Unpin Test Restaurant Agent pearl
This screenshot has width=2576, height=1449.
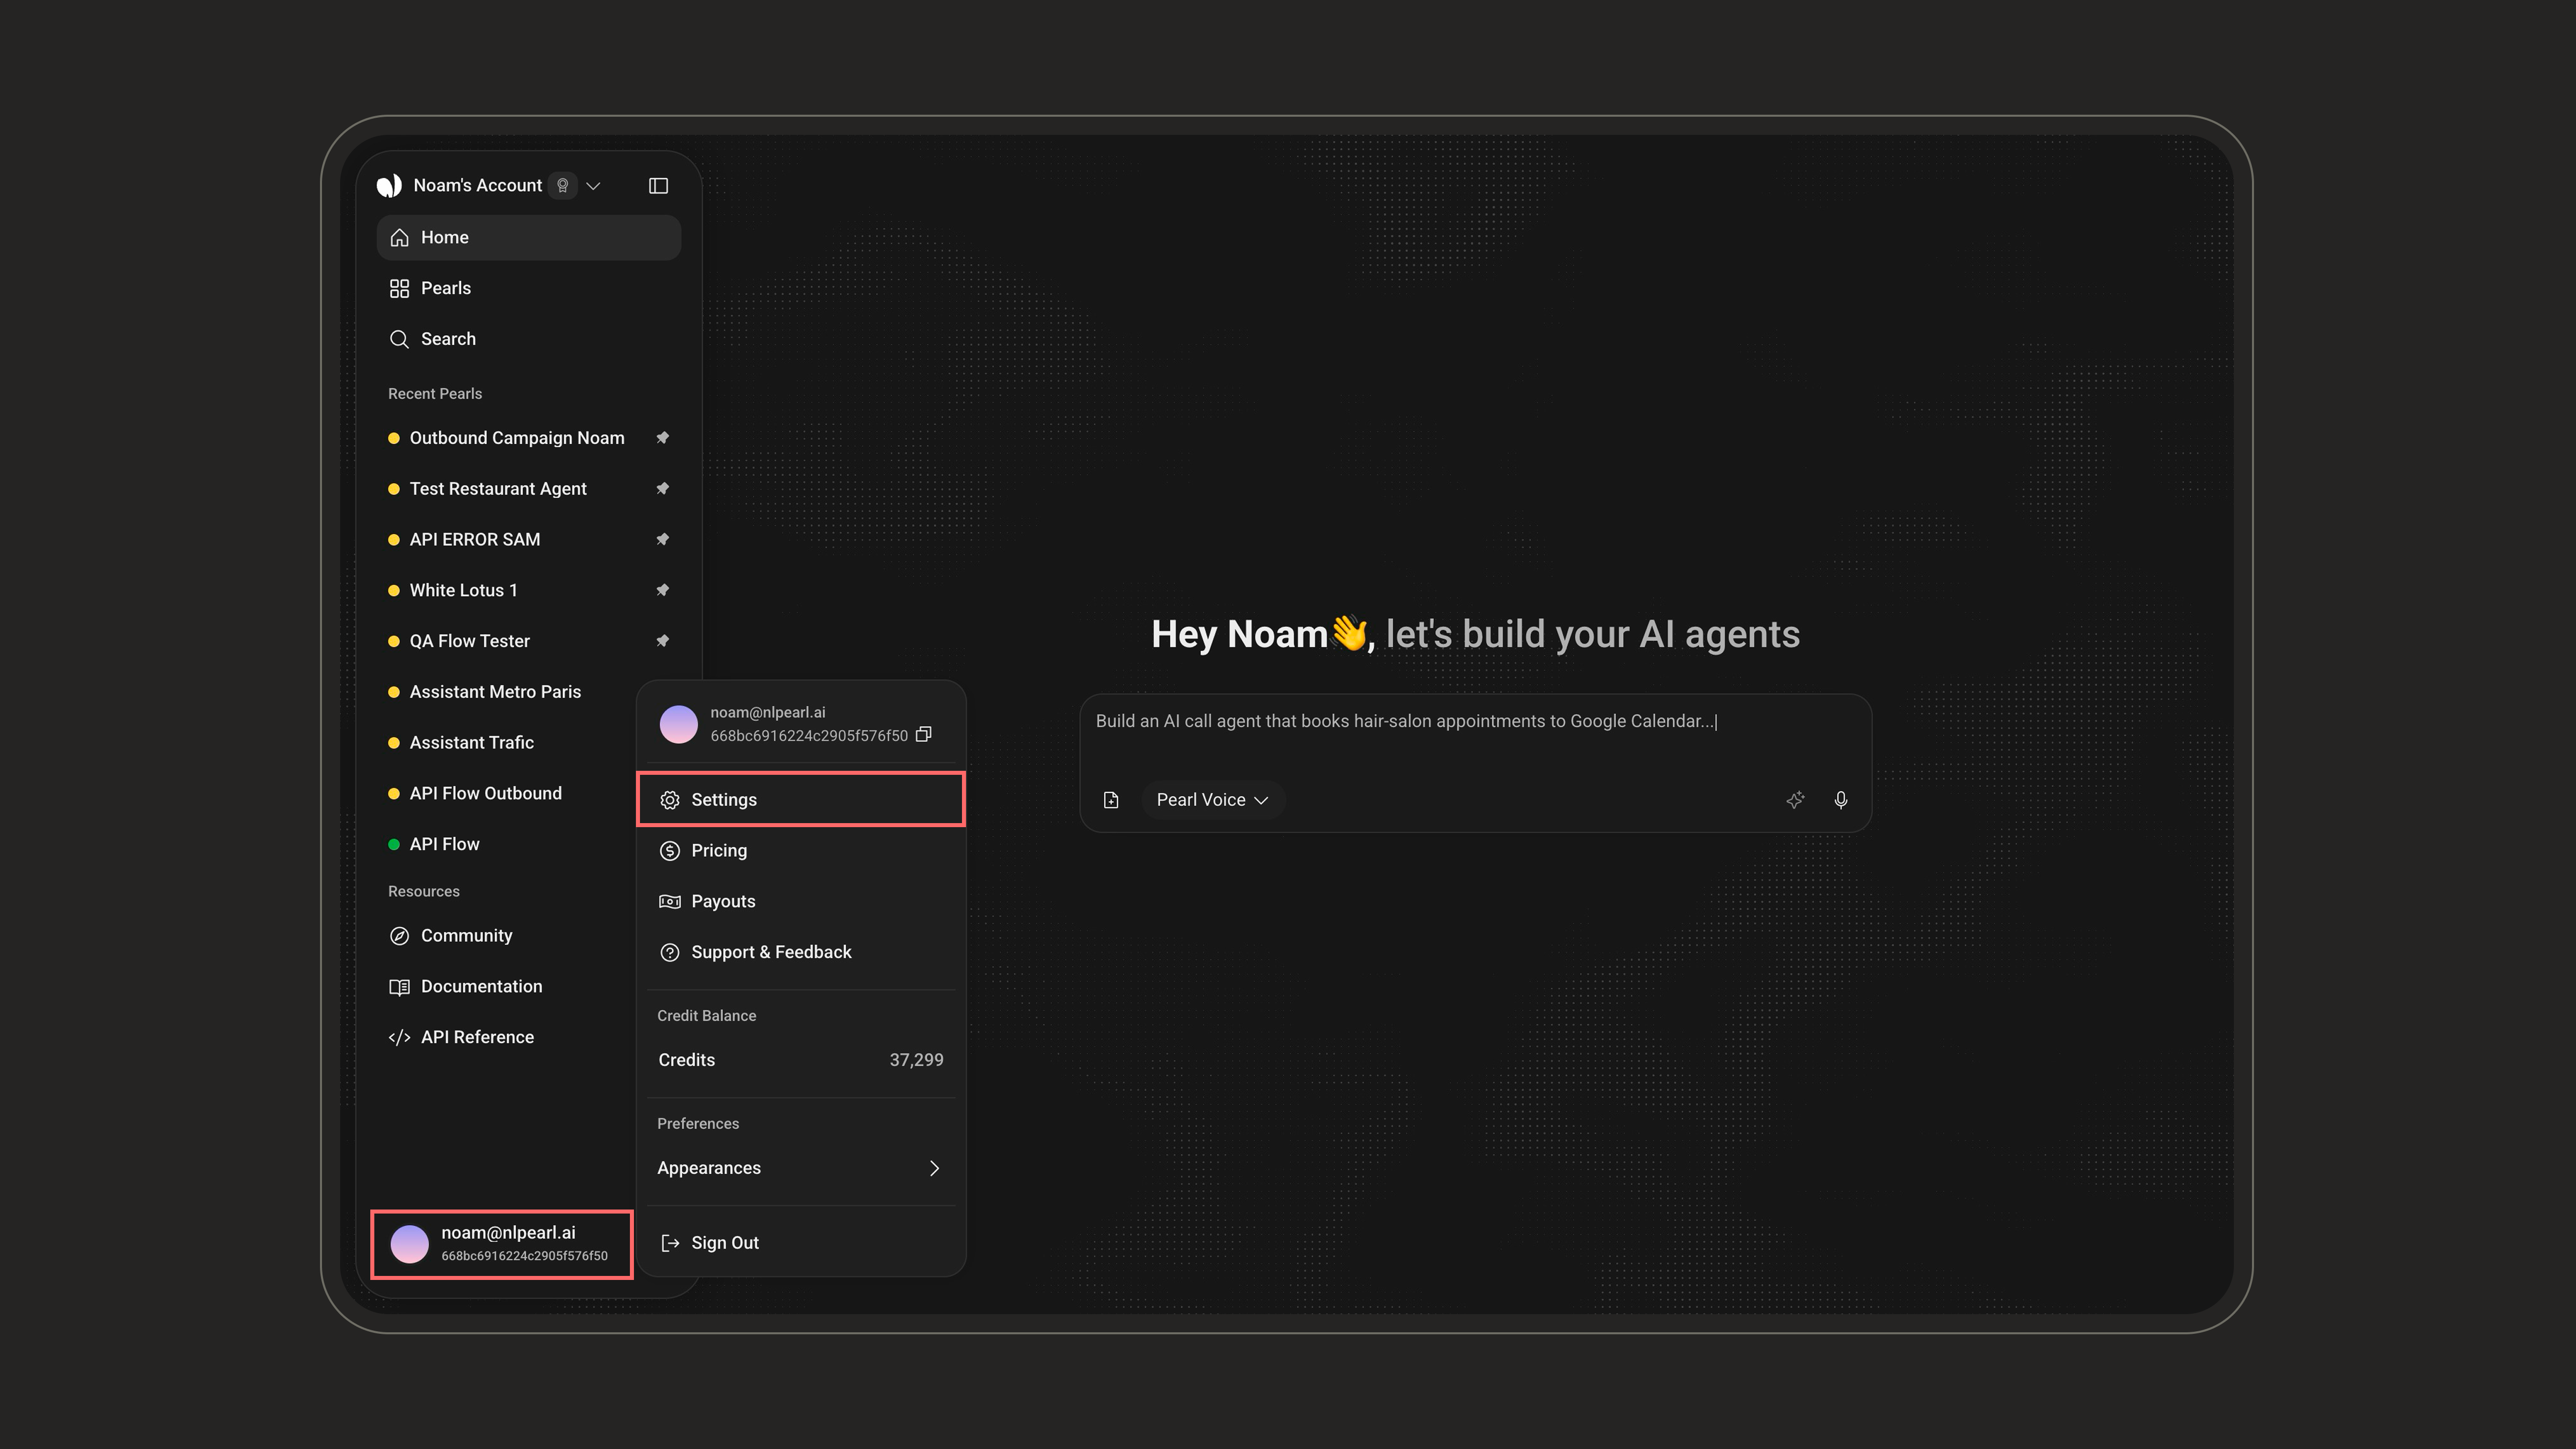tap(662, 489)
